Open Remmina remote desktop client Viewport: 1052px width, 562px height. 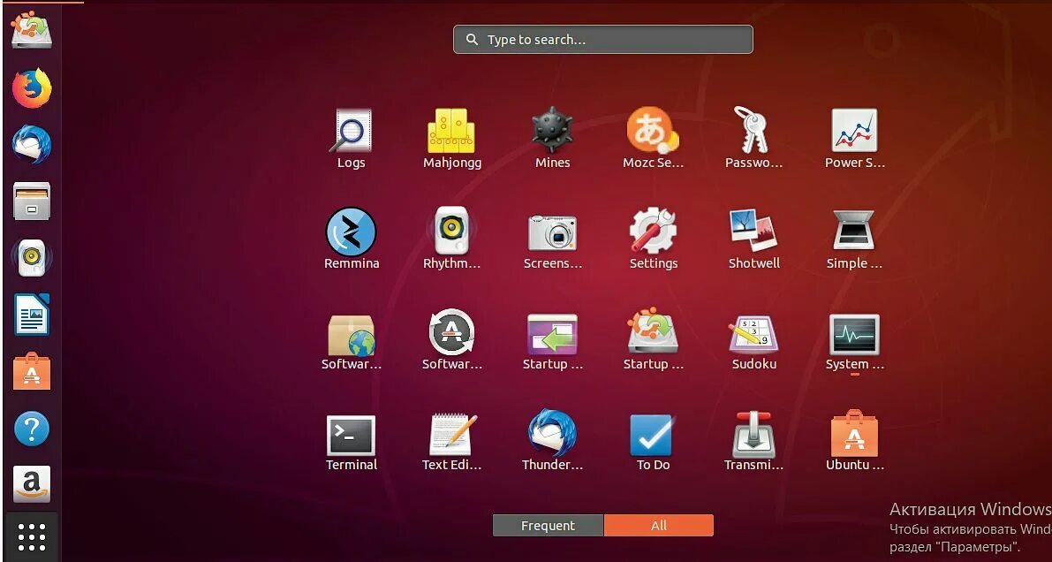click(351, 239)
